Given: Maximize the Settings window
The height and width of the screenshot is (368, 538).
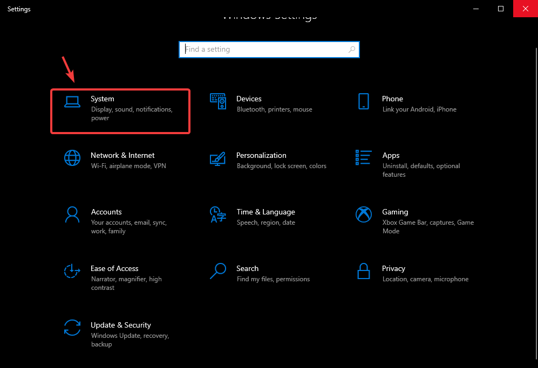Looking at the screenshot, I should point(501,9).
